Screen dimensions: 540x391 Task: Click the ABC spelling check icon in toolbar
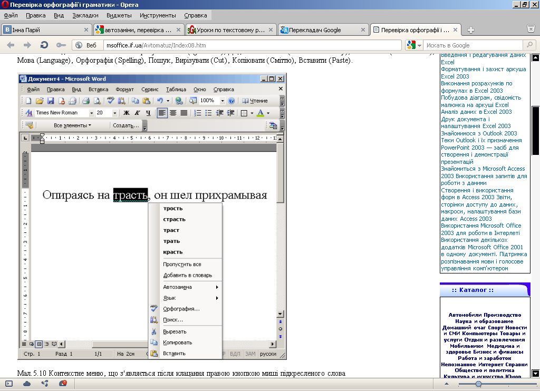click(110, 101)
